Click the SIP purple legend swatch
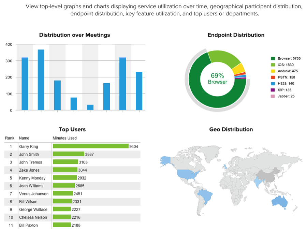The height and width of the screenshot is (230, 307). (x=273, y=90)
